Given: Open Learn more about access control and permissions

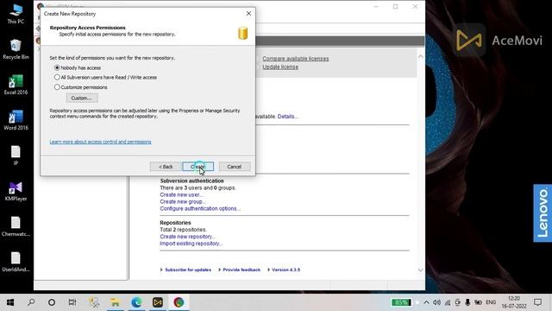Looking at the screenshot, I should [100, 142].
